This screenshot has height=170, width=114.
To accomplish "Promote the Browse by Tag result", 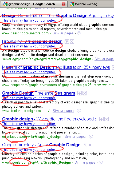I will 67,42.
